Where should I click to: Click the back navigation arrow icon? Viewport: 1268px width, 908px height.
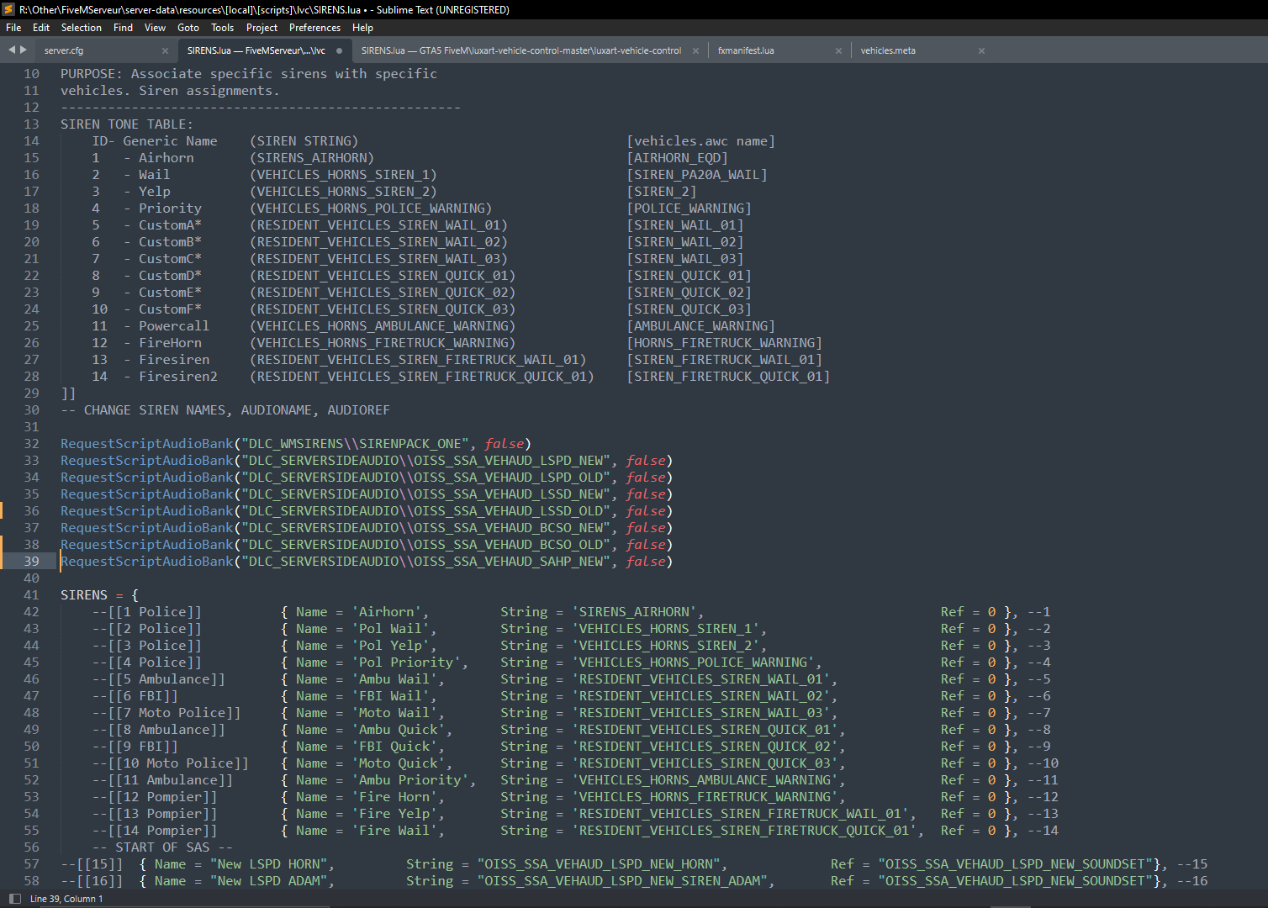click(10, 50)
